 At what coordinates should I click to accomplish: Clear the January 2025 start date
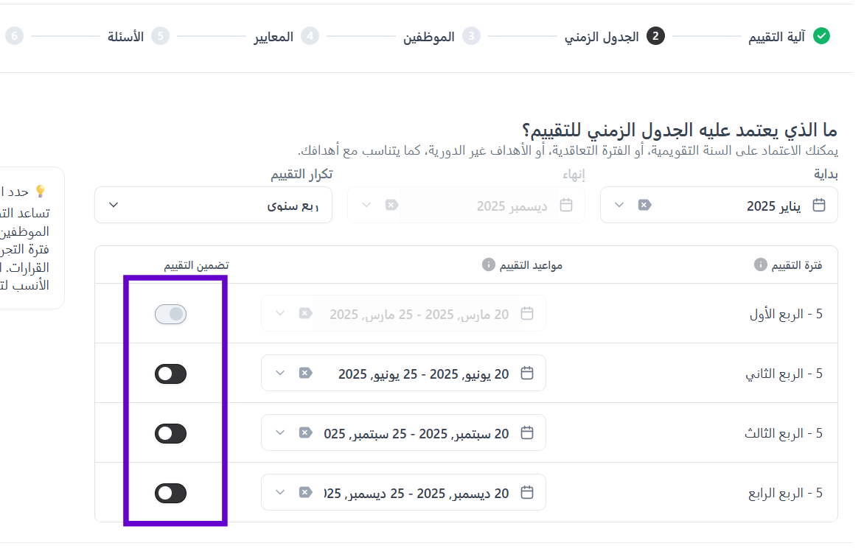644,205
